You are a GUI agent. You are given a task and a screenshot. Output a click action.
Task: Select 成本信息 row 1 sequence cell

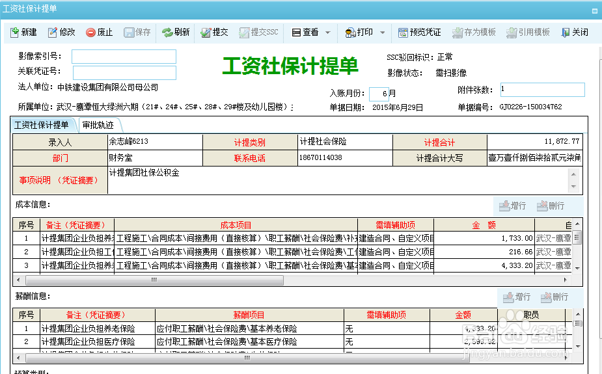coord(26,238)
